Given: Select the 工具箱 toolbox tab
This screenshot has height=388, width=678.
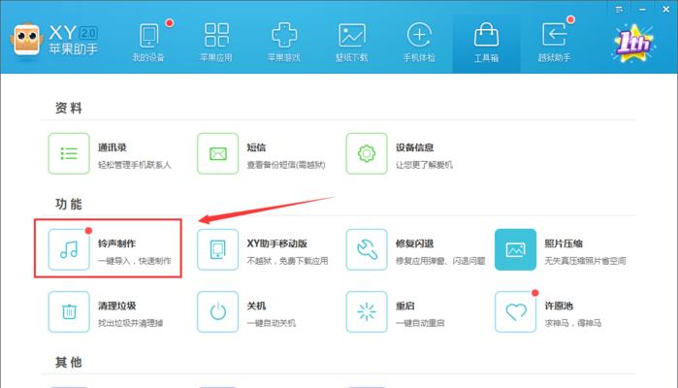Looking at the screenshot, I should 487,43.
